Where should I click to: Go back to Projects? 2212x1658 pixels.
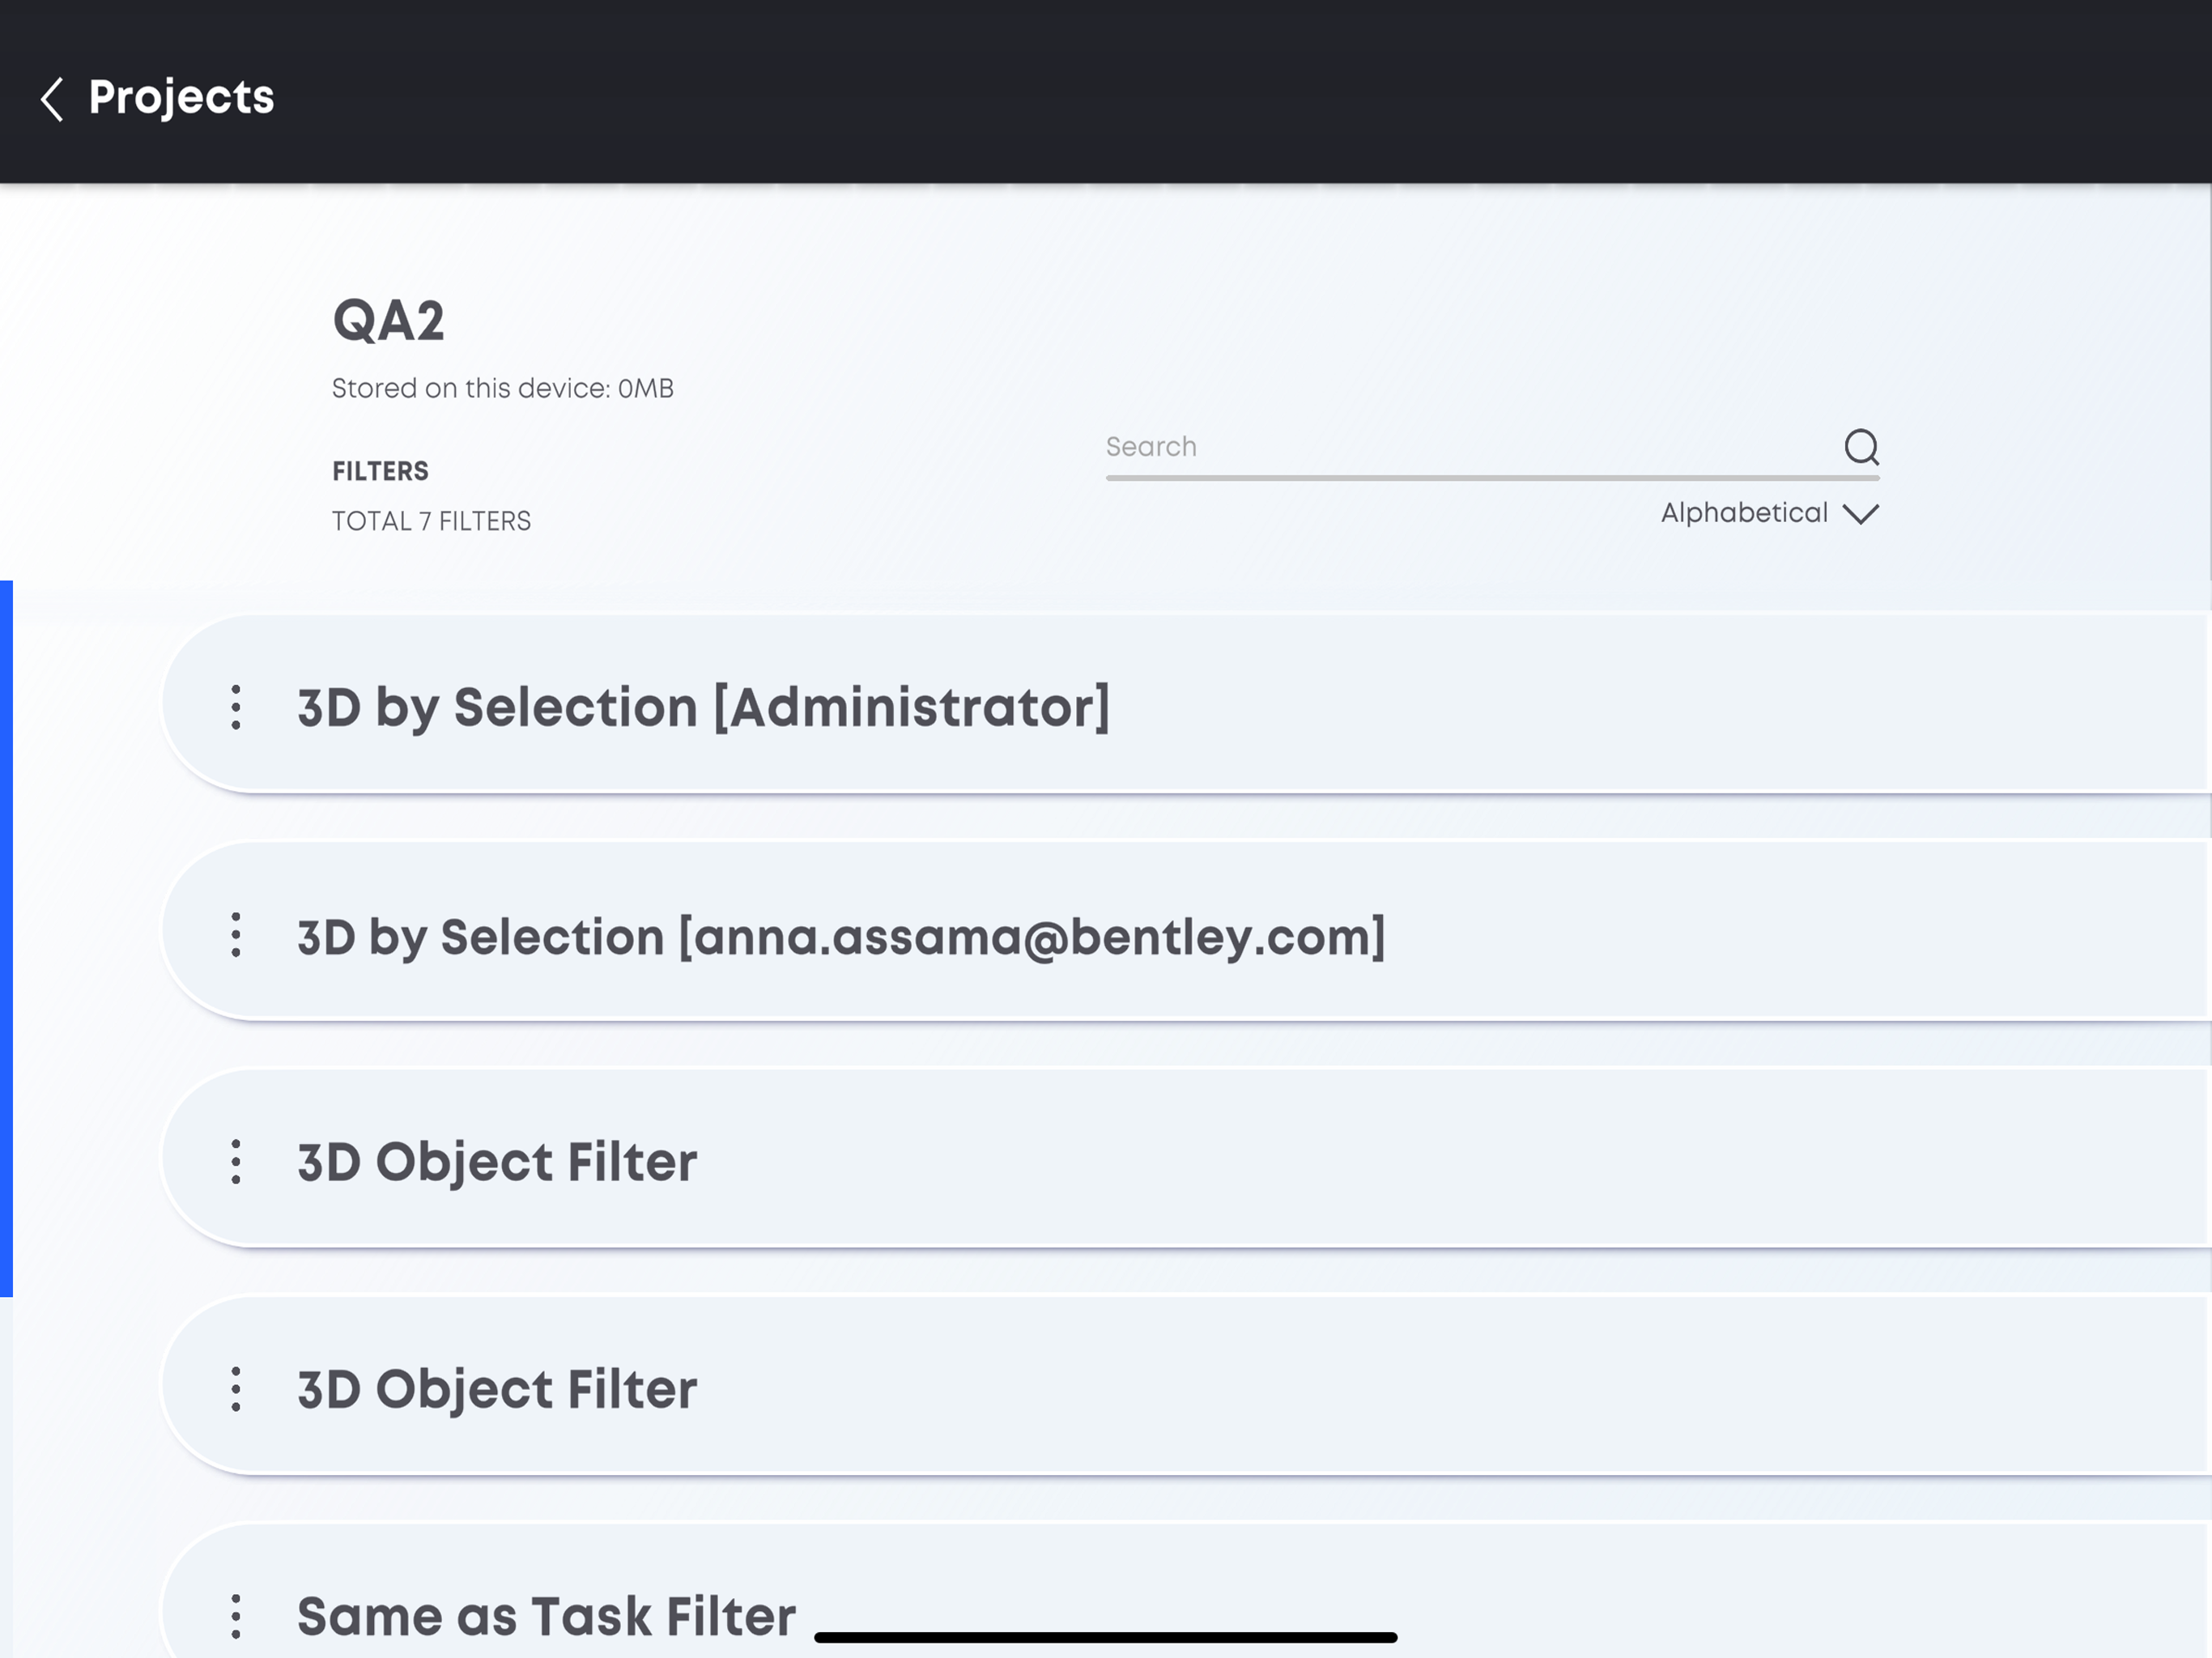pos(181,98)
